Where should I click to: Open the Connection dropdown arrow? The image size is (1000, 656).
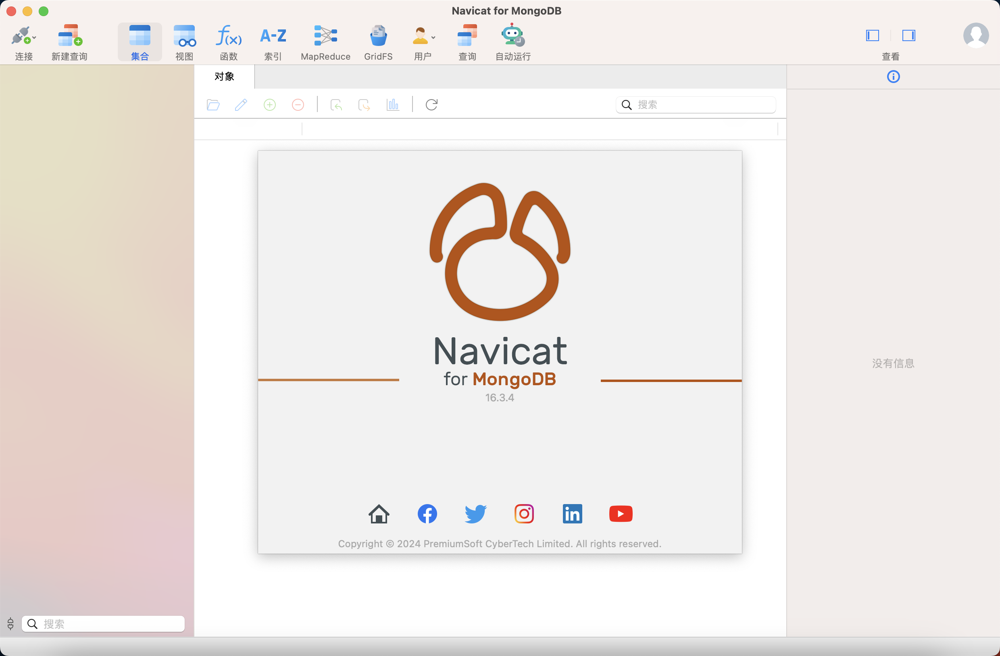click(x=34, y=37)
